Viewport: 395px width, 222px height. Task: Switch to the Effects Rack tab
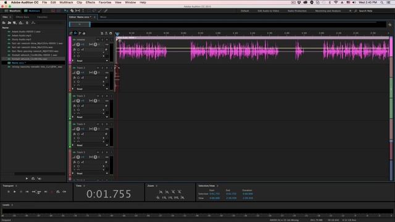[22, 17]
